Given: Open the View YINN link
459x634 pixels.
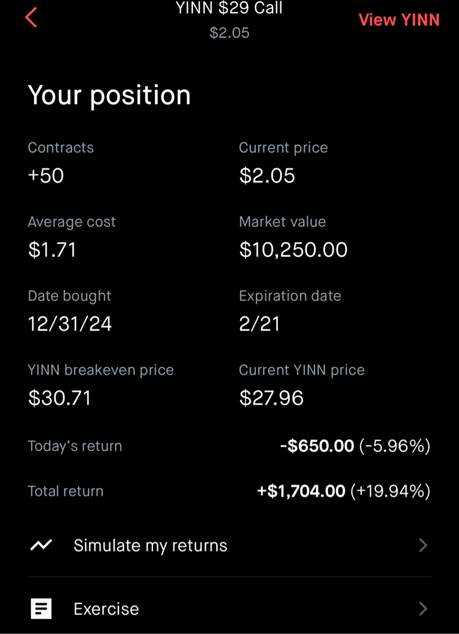Looking at the screenshot, I should [x=399, y=20].
